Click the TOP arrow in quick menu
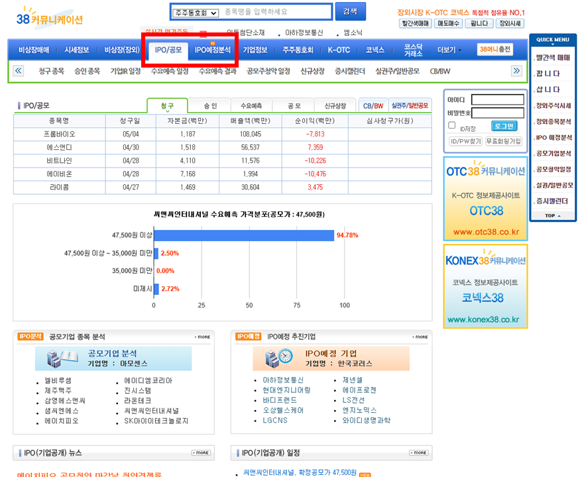Screen dimensions: 586x477 point(553,215)
